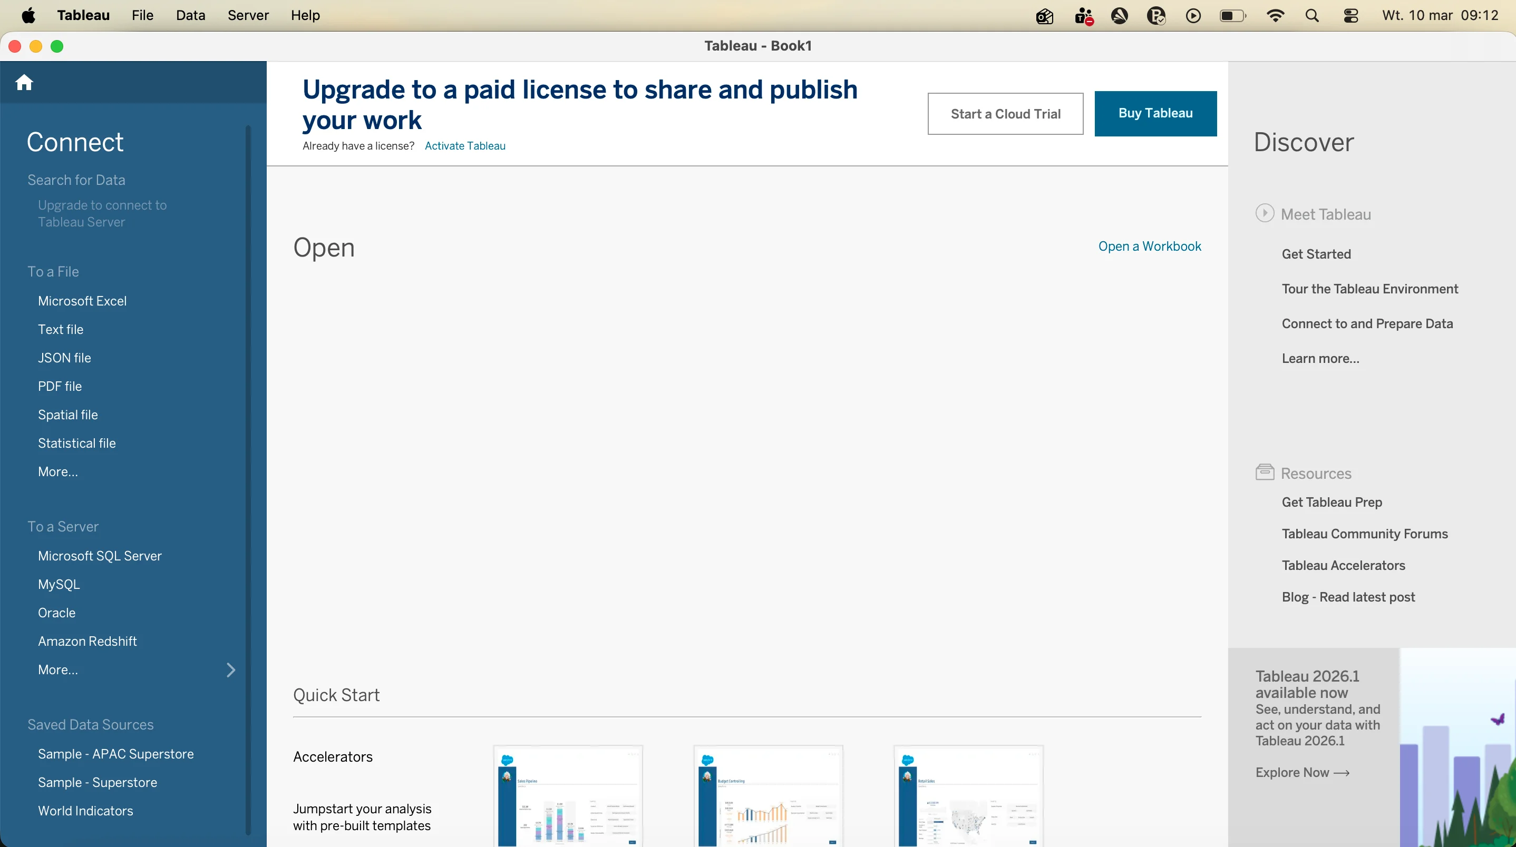The width and height of the screenshot is (1516, 847).
Task: Open the File menu
Action: pos(142,15)
